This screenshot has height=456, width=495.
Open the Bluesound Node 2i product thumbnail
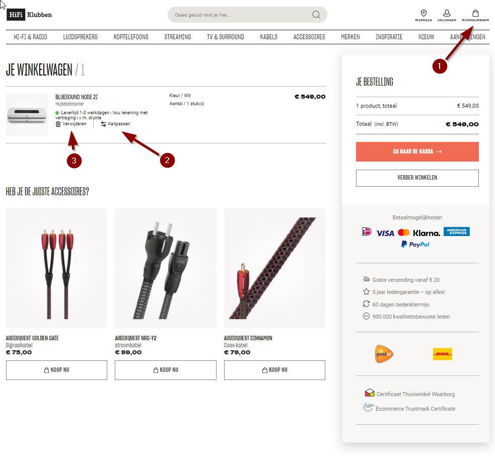[27, 115]
